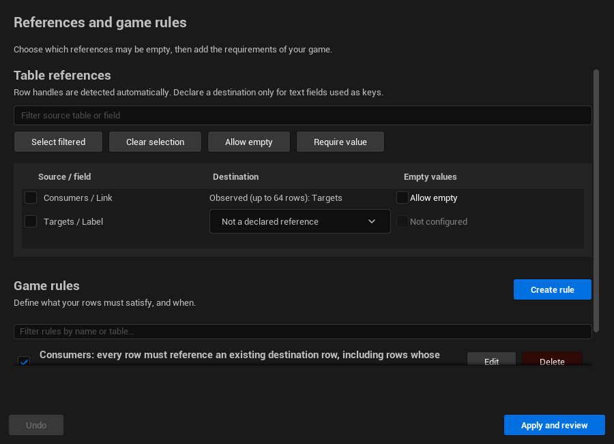Uncheck the Consumers game rule checkbox
Screen dimensions: 614x444
point(24,361)
